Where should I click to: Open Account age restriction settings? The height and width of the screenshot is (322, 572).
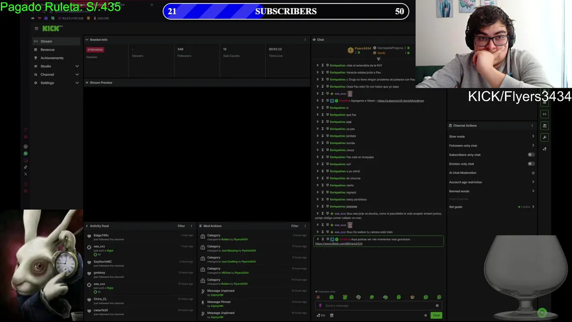(492, 182)
